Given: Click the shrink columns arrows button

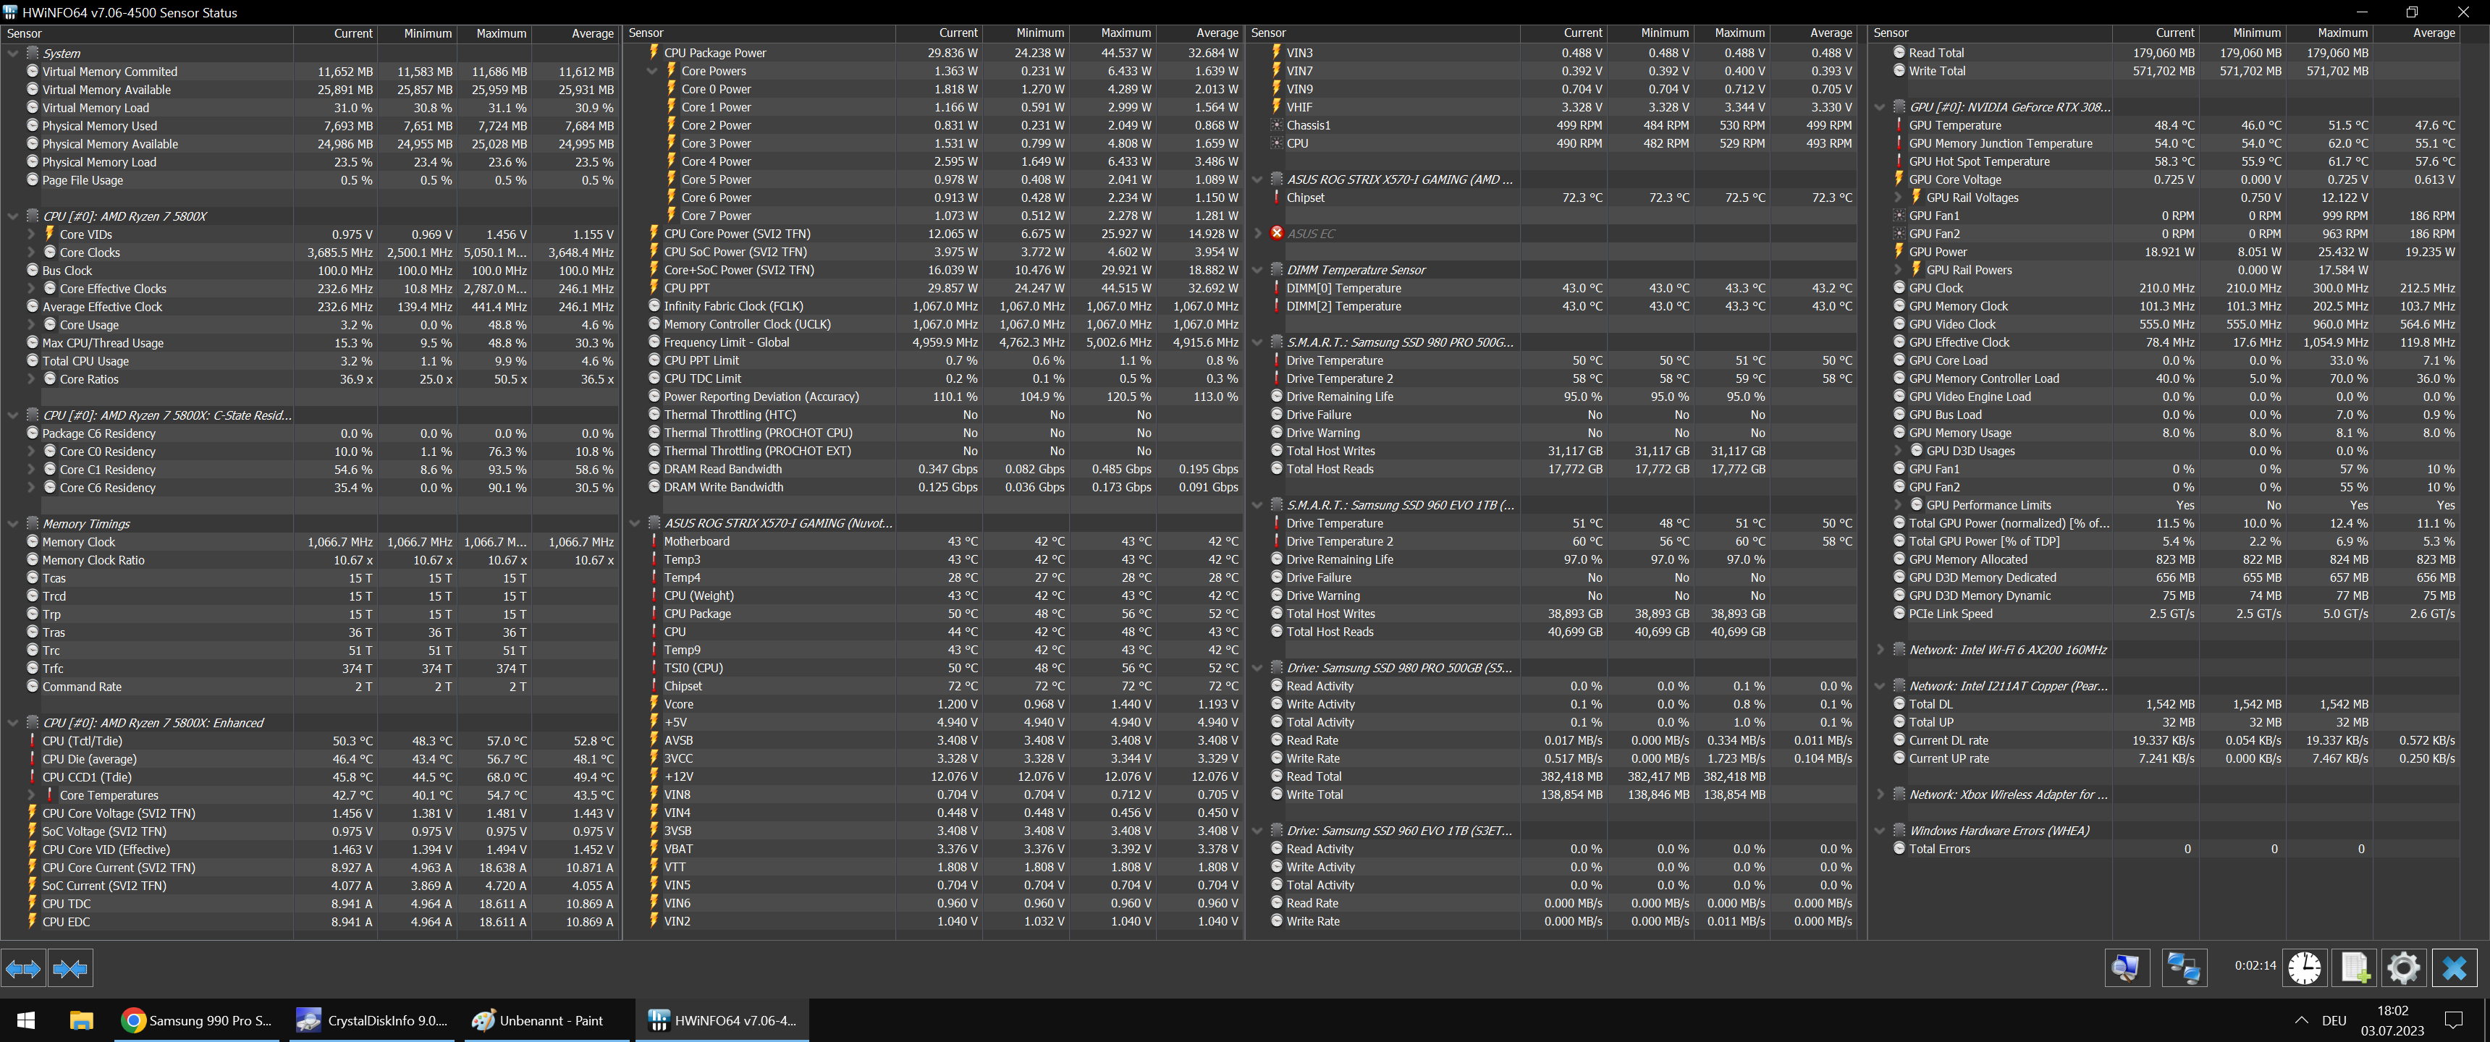Looking at the screenshot, I should (x=69, y=967).
